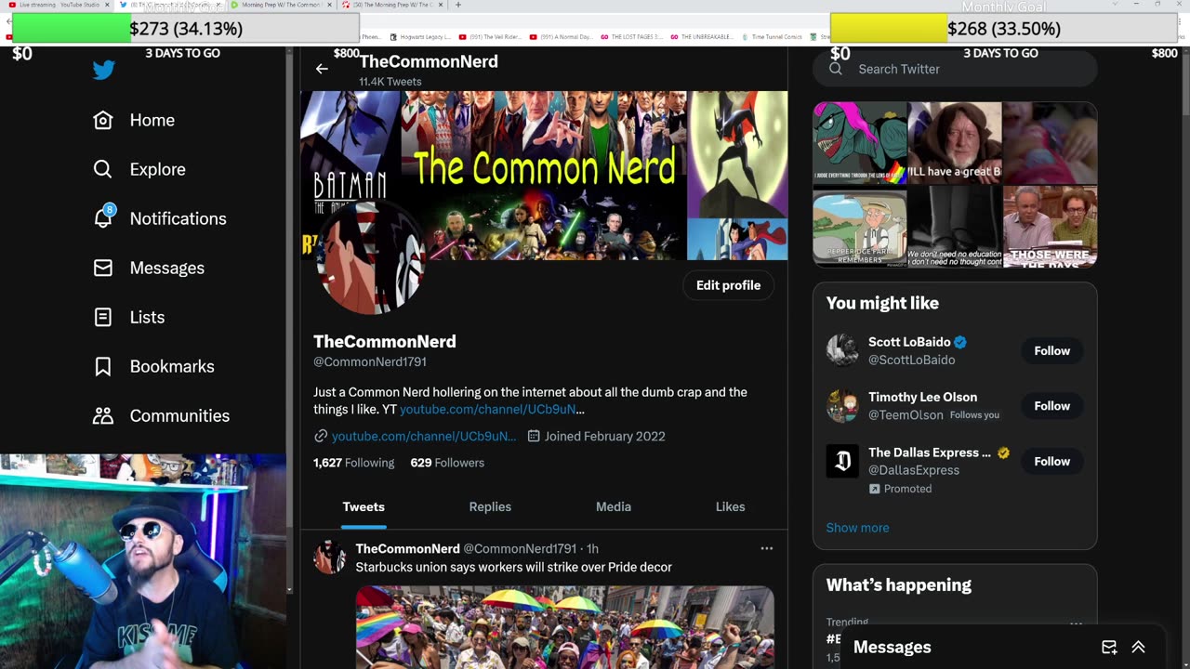Click TheCommonNerd header title

click(429, 61)
